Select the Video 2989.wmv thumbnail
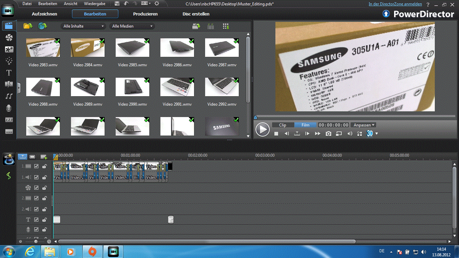 pyautogui.click(x=88, y=87)
